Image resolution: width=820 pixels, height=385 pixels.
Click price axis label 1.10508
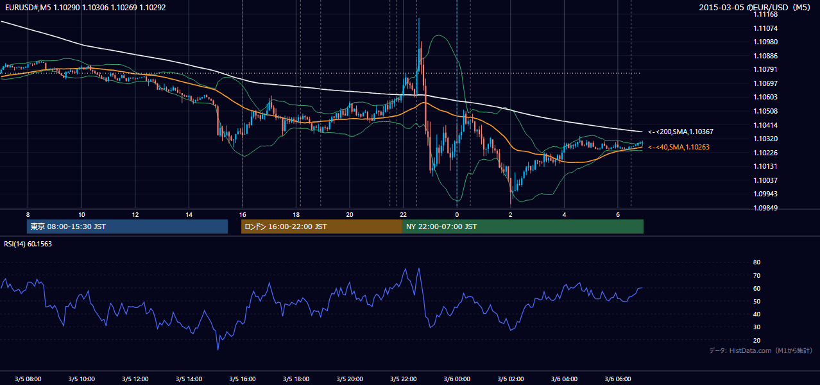click(766, 111)
